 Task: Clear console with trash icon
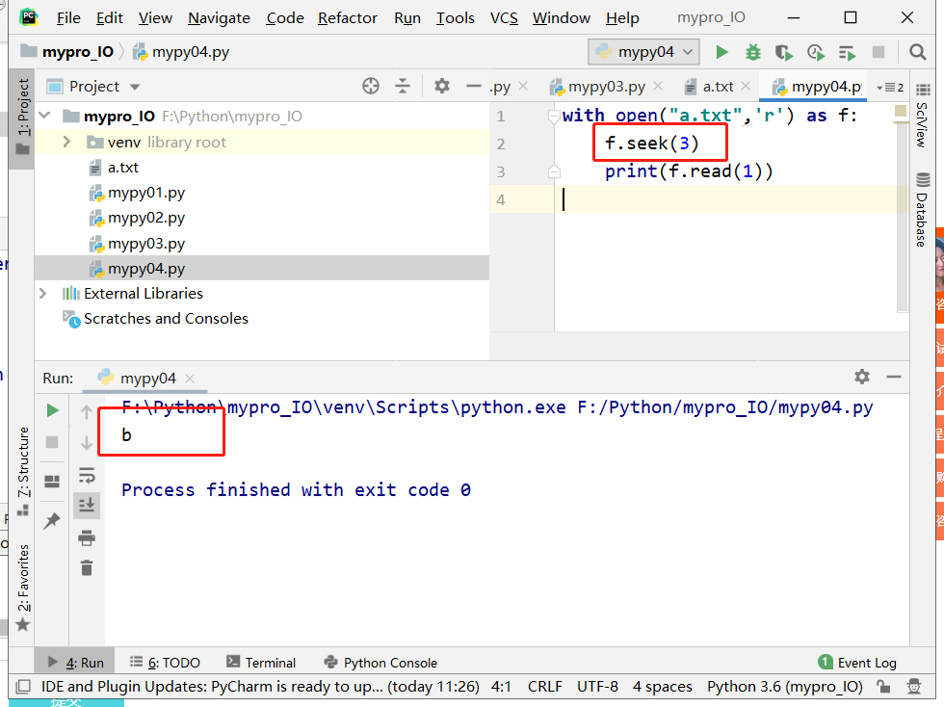coord(87,568)
